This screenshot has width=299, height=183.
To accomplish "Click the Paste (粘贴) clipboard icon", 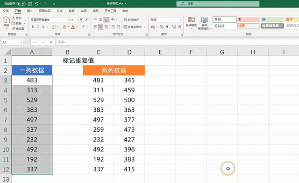I will click(x=6, y=20).
